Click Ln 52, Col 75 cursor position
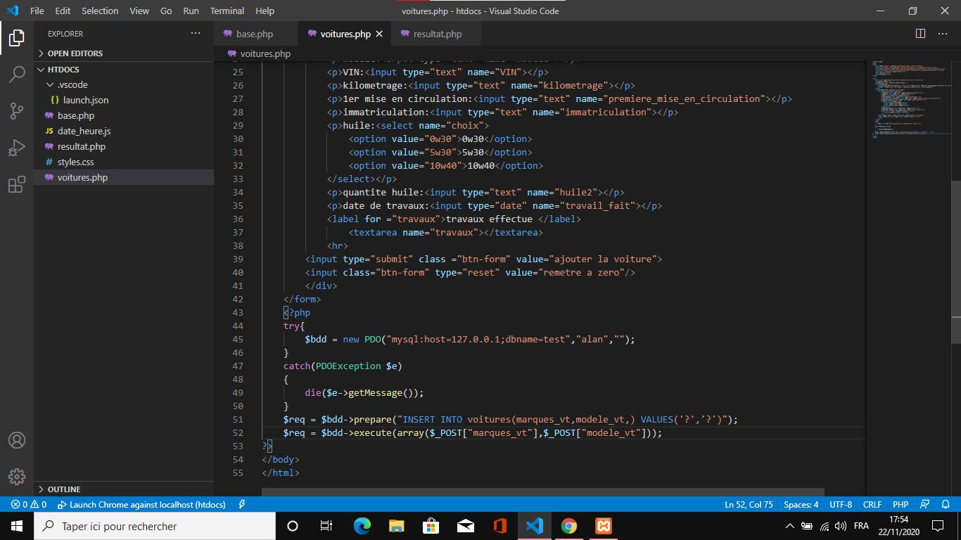Screen dimensions: 961x540 point(749,505)
